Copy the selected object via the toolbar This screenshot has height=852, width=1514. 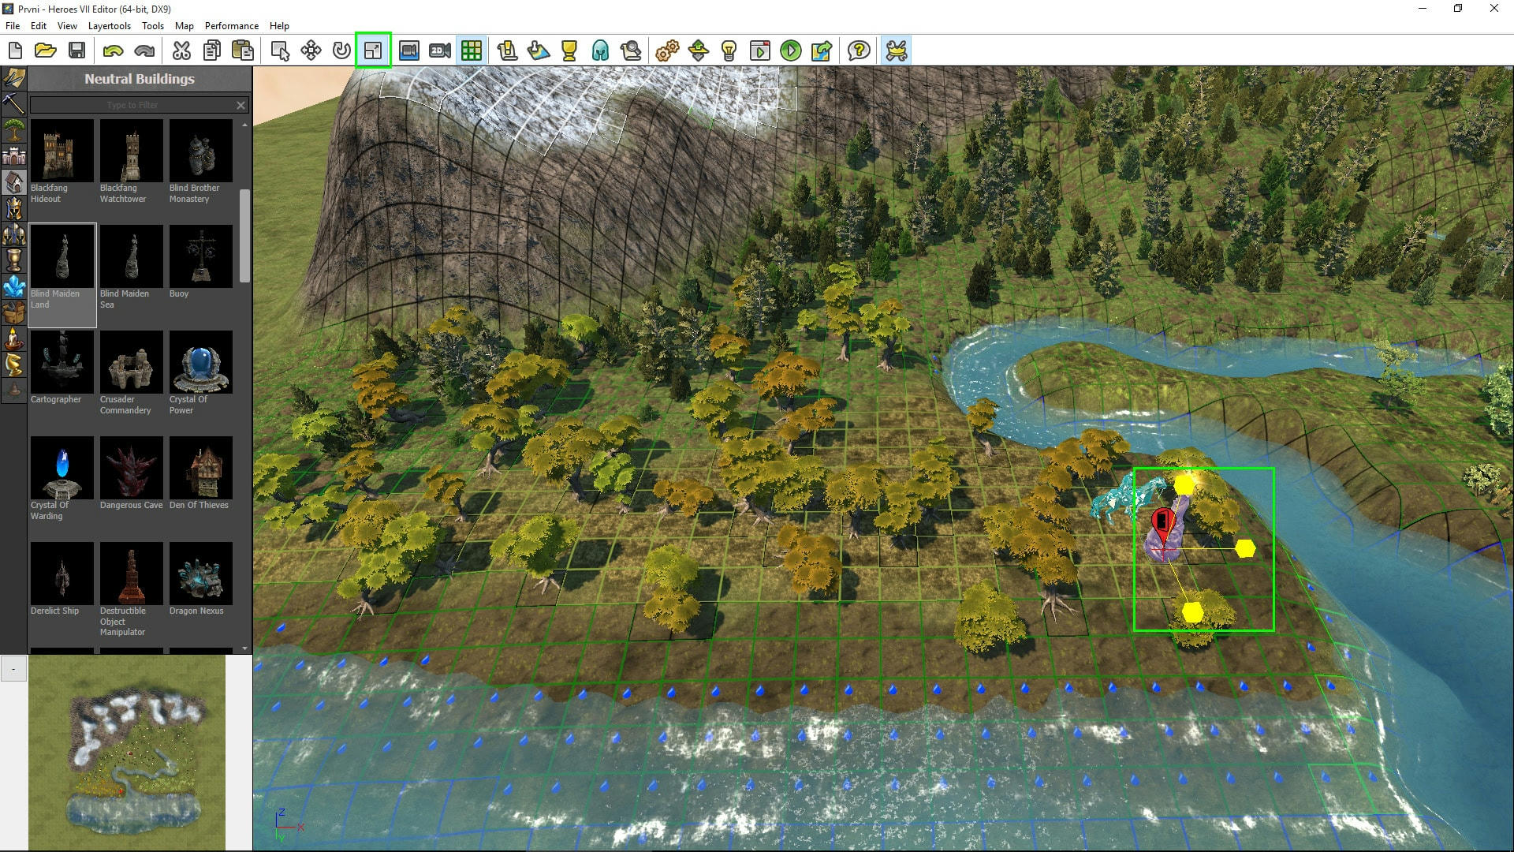coord(212,51)
